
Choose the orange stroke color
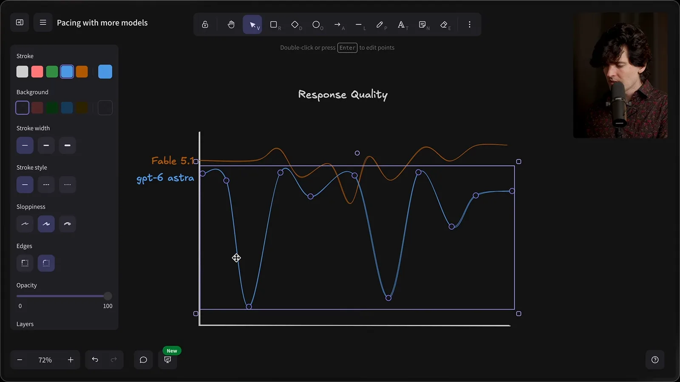[x=82, y=72]
